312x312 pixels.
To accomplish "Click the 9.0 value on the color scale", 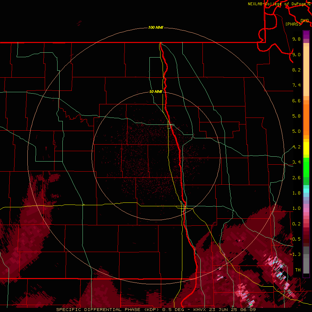I will (x=296, y=54).
